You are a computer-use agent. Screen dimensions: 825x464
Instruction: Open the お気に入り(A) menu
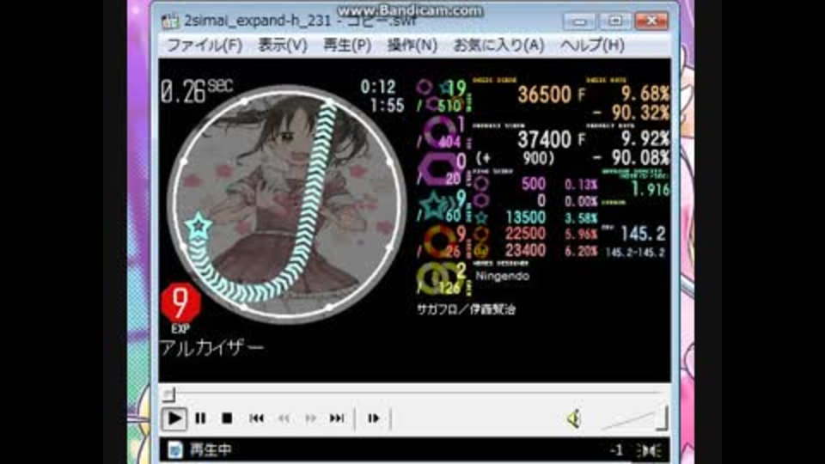click(x=498, y=46)
